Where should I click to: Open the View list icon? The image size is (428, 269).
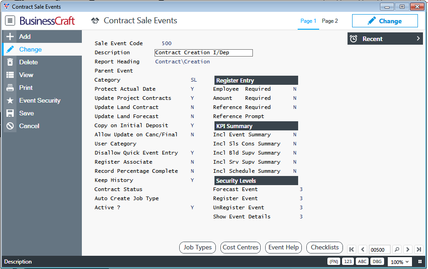10,75
